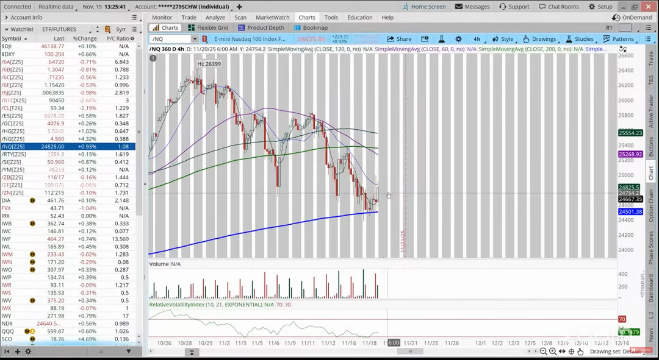The width and height of the screenshot is (659, 360).
Task: Open the Home Screen button
Action: tap(424, 7)
